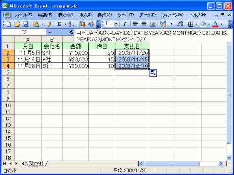234x175 pixels.
Task: Apply red font color
Action: (215, 24)
